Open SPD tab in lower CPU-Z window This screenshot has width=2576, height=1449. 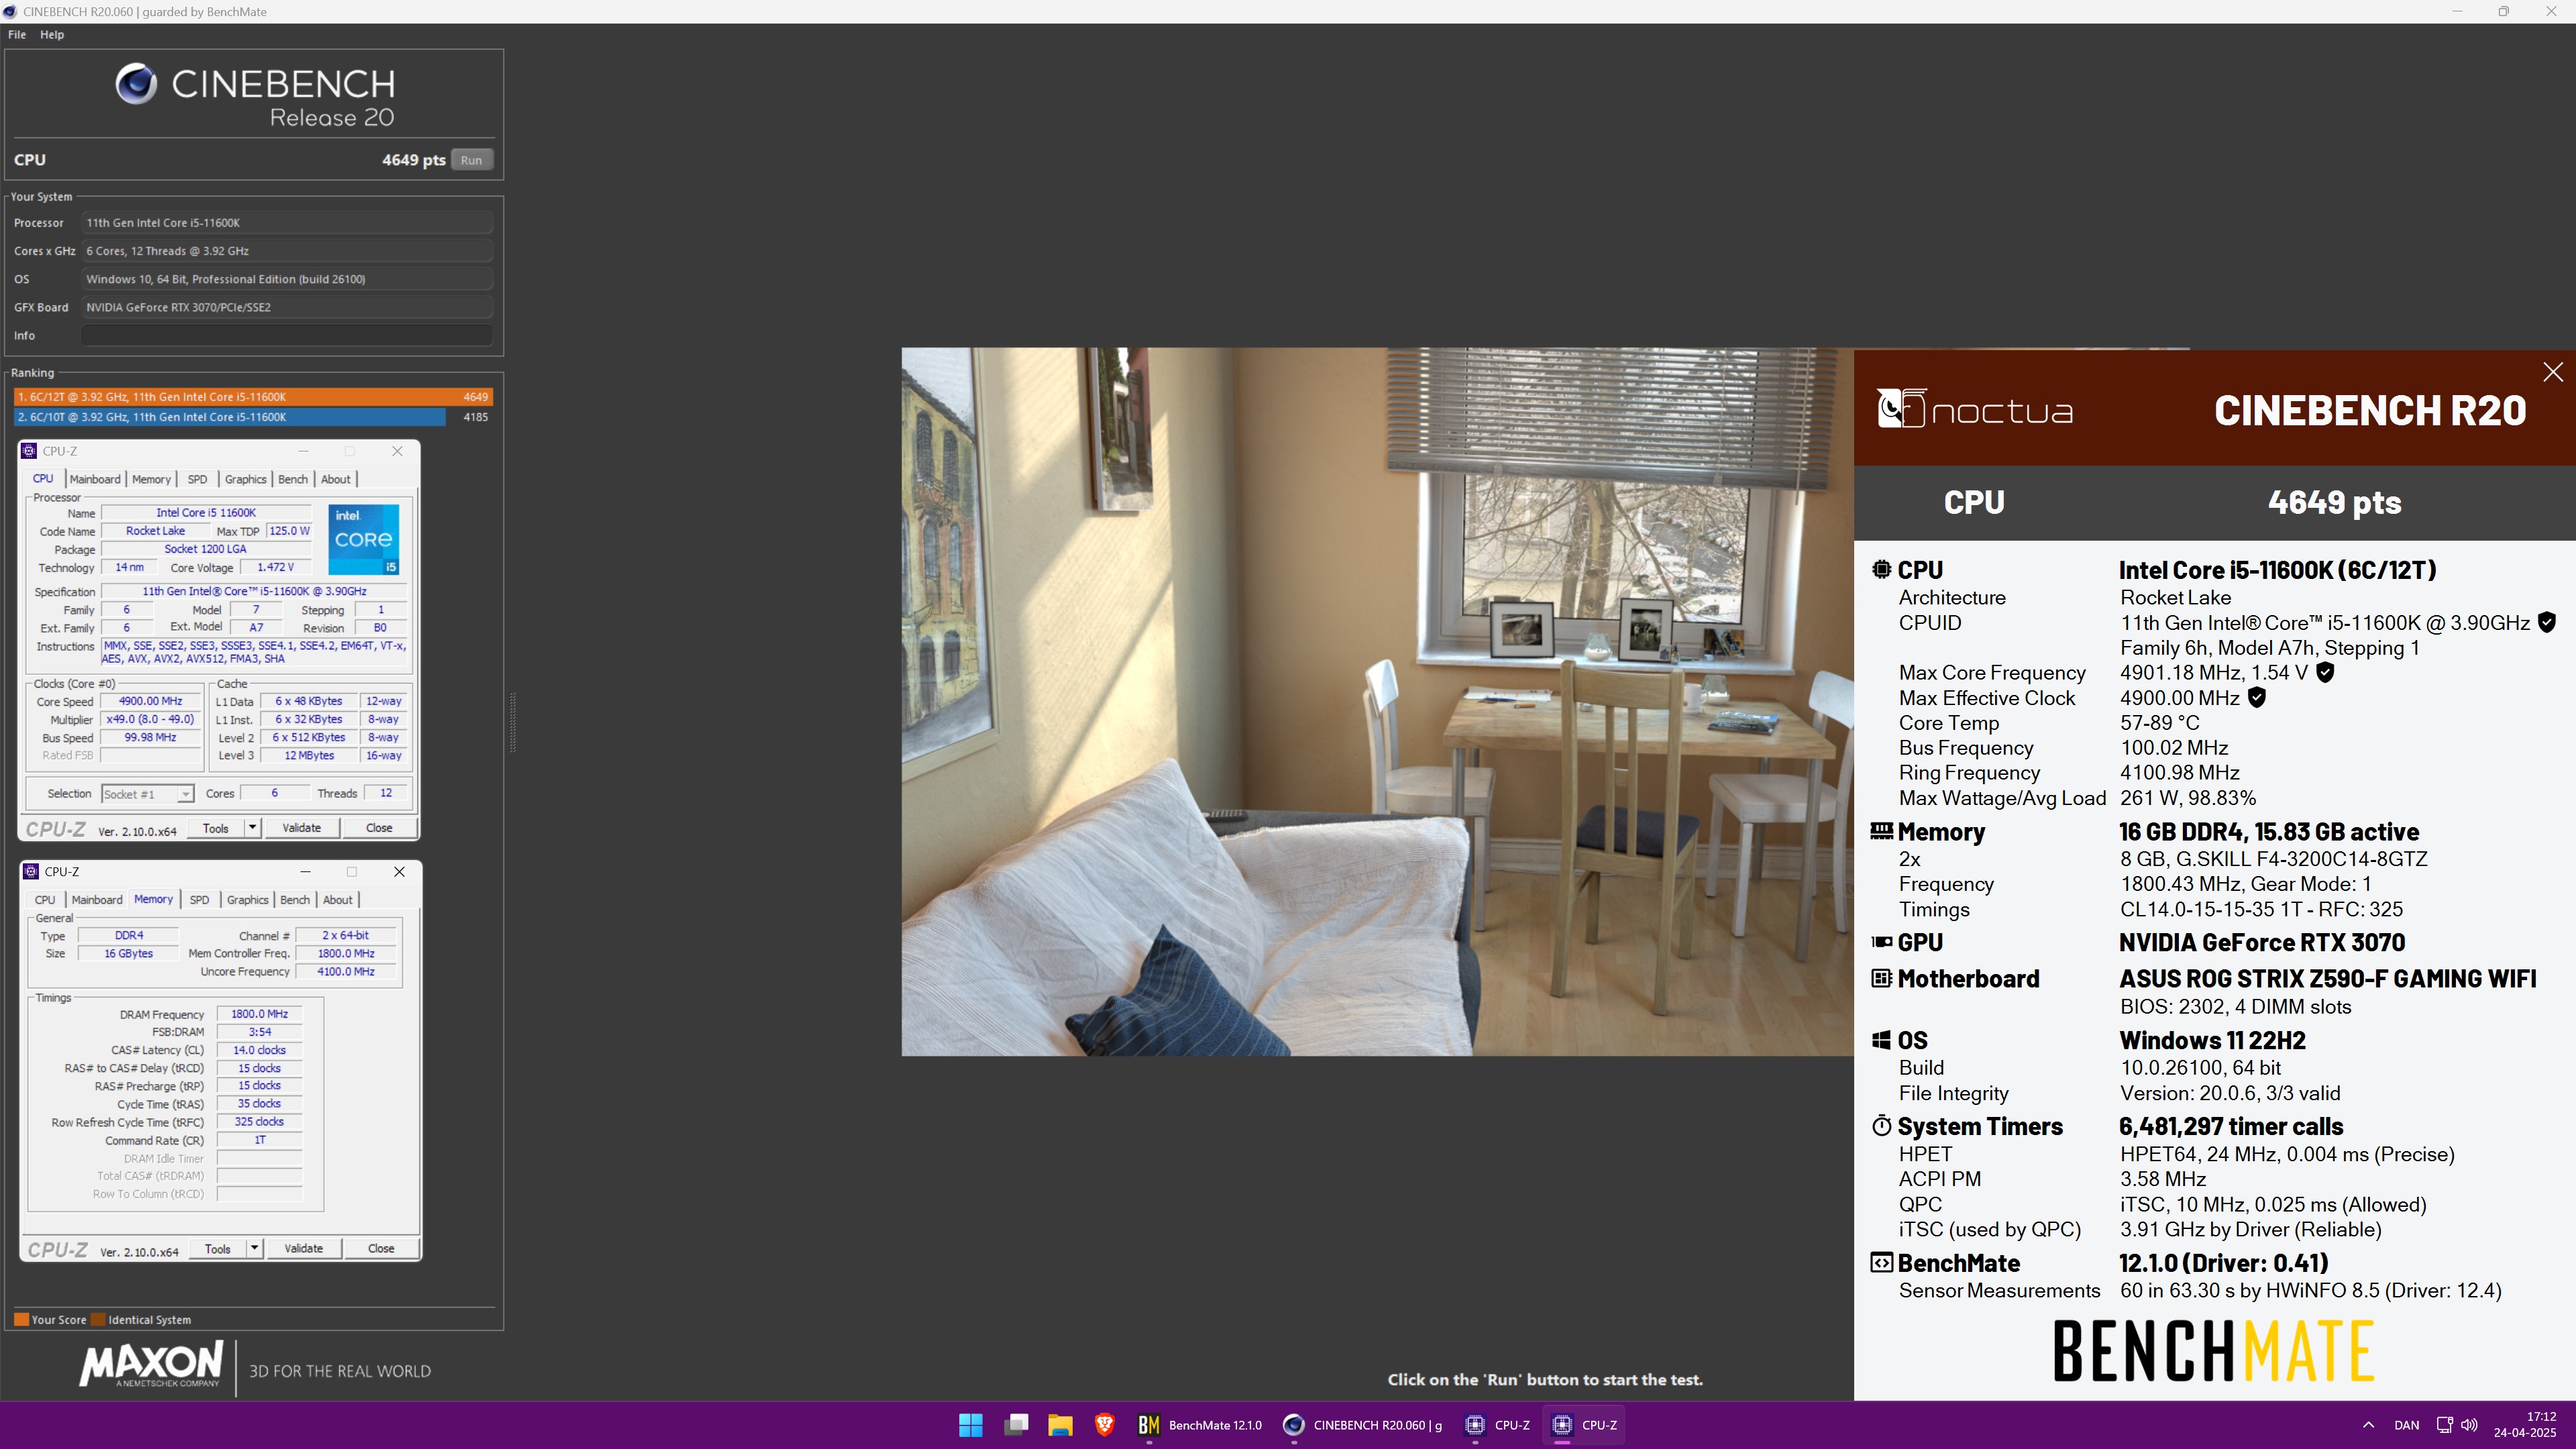199,900
